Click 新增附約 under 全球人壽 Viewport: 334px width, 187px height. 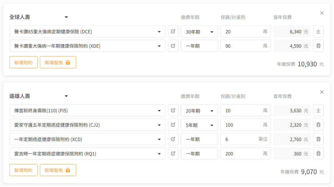click(24, 62)
